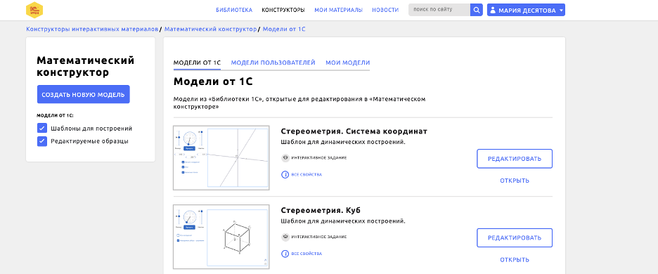This screenshot has width=658, height=274.
Task: Open Все свойства for Система координат
Action: coord(307,174)
